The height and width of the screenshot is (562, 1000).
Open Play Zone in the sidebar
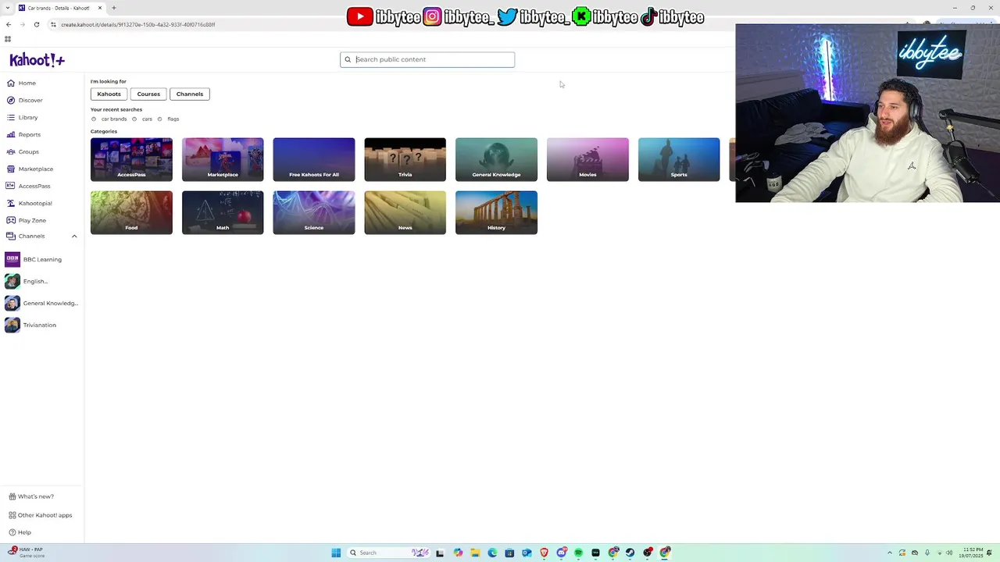click(x=27, y=220)
